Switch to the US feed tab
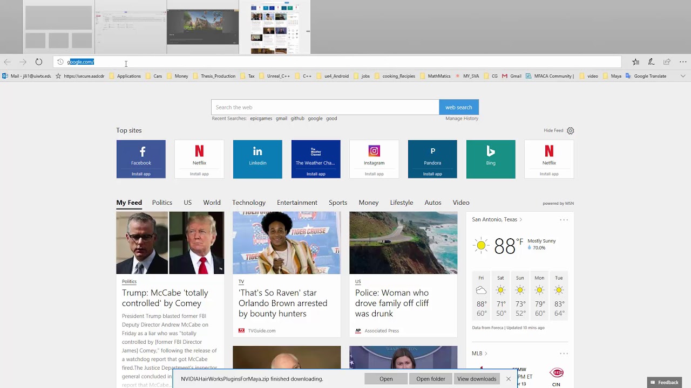This screenshot has width=691, height=388. (x=187, y=203)
